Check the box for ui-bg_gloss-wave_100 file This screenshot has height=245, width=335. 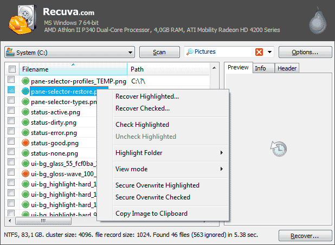tap(11, 172)
